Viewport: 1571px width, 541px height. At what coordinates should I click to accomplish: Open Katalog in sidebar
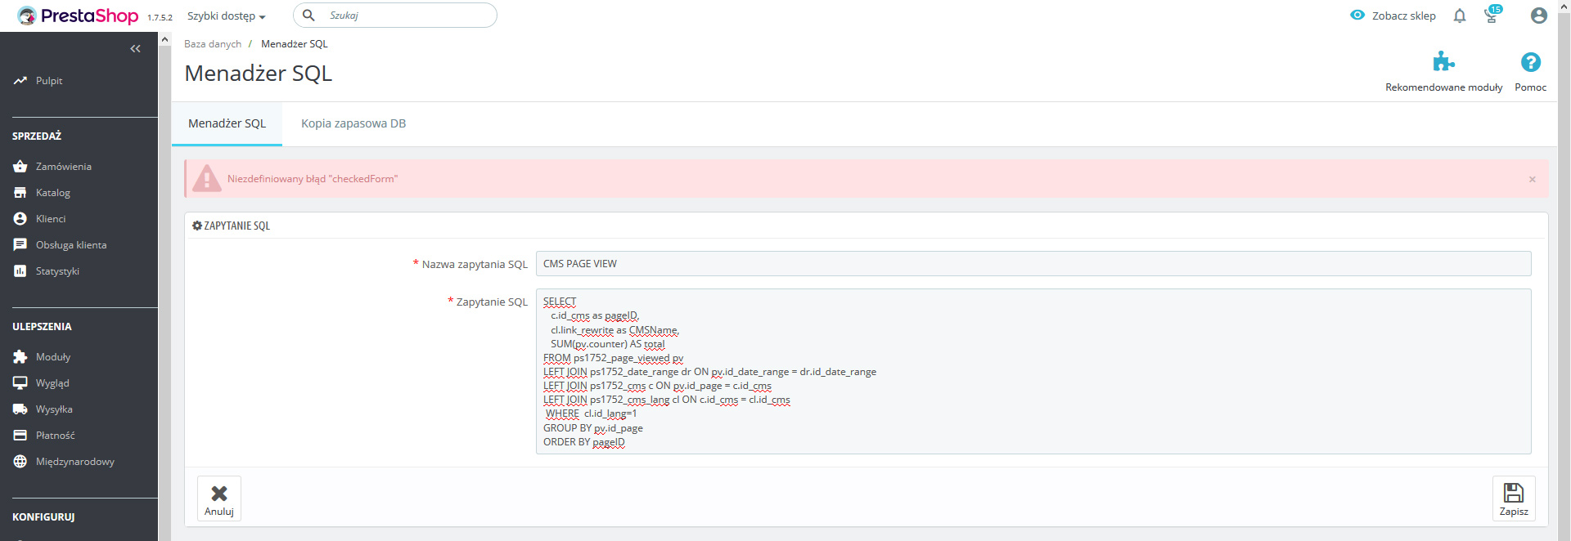coord(53,193)
